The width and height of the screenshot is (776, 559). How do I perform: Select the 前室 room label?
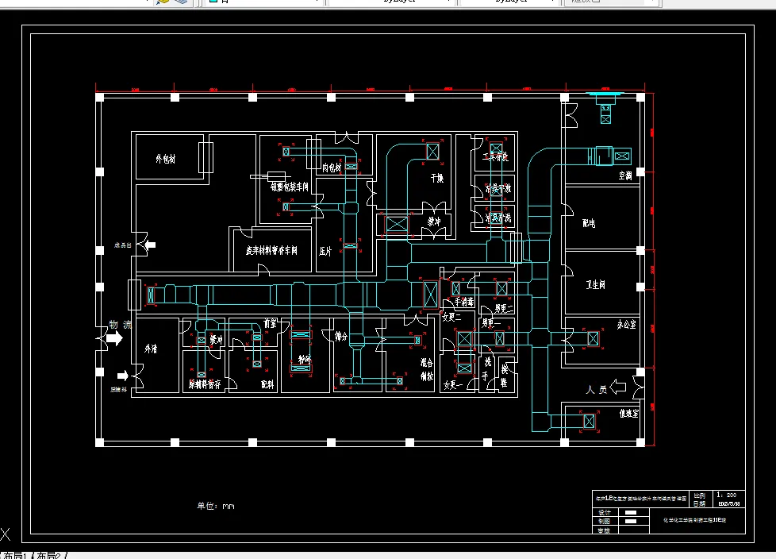271,323
